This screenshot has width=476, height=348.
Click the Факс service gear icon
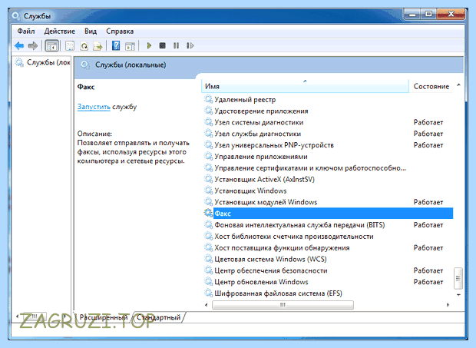[208, 213]
